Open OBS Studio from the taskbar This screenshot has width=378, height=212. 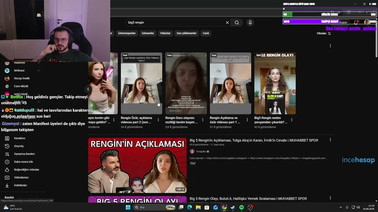(x=250, y=207)
